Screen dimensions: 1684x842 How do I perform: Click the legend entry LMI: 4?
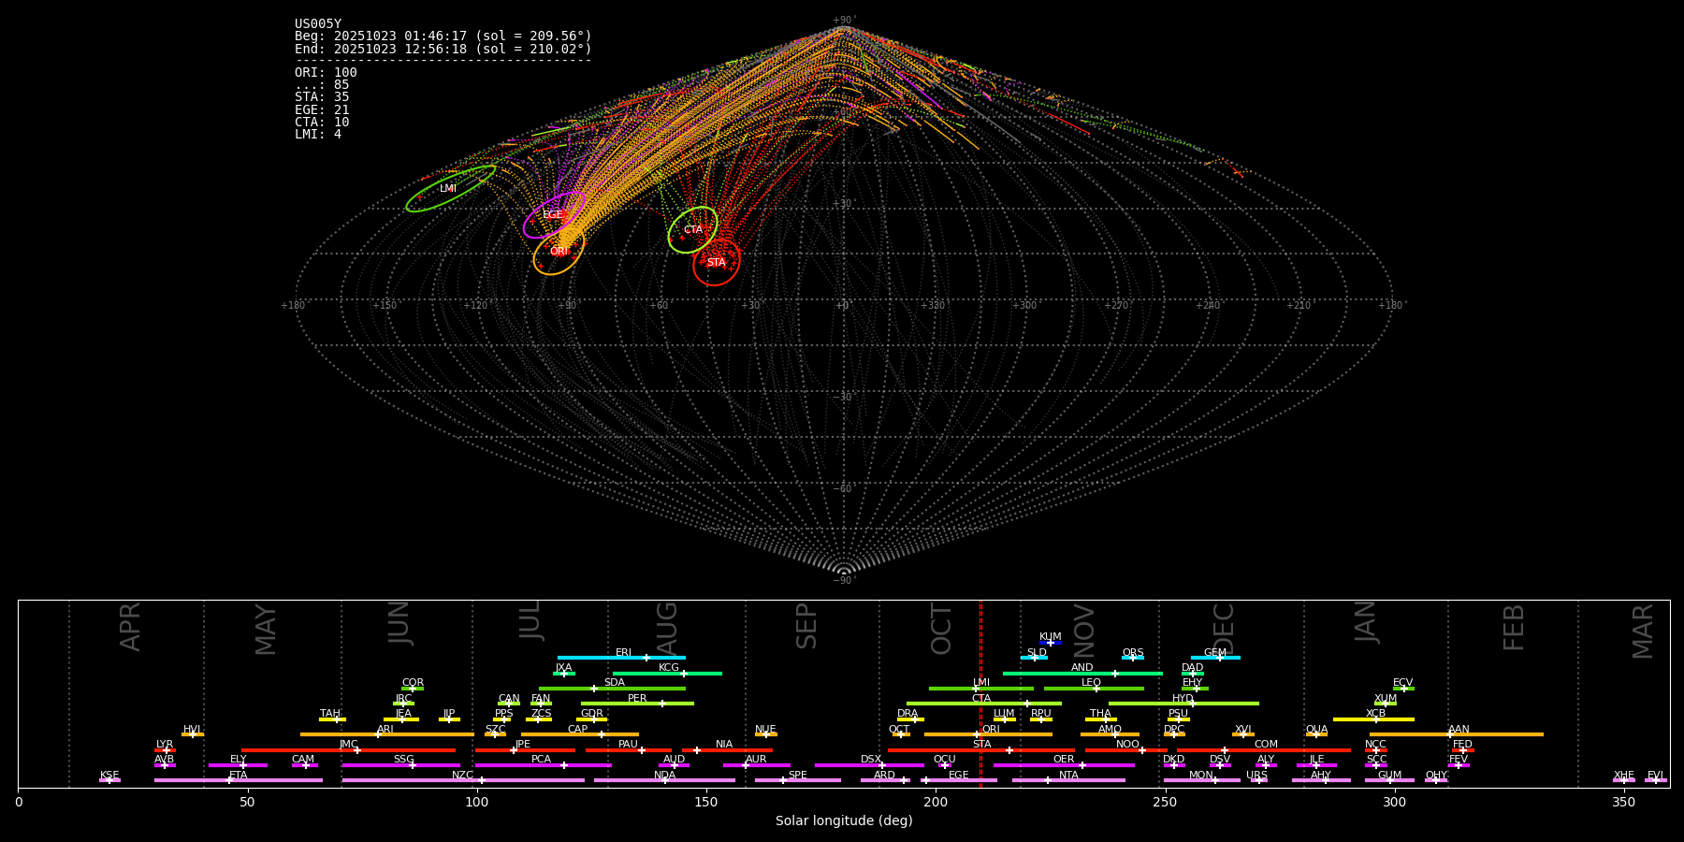point(318,135)
